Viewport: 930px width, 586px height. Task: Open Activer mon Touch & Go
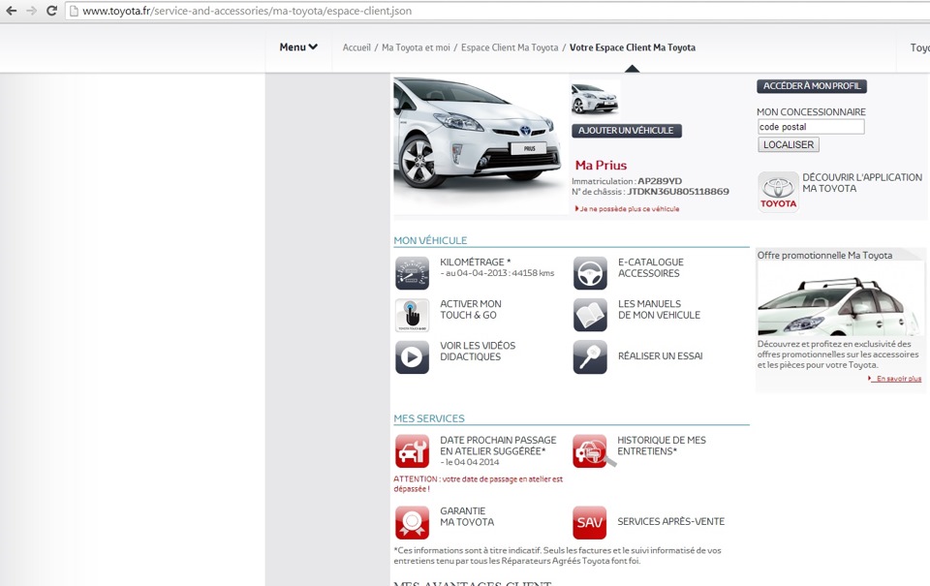click(471, 309)
